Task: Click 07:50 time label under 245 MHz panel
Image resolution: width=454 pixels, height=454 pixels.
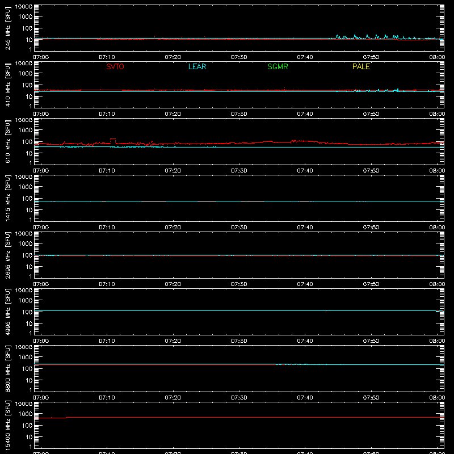Action: (371, 57)
